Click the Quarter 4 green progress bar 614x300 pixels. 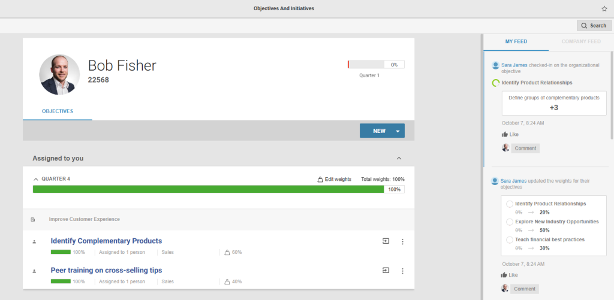(x=208, y=189)
